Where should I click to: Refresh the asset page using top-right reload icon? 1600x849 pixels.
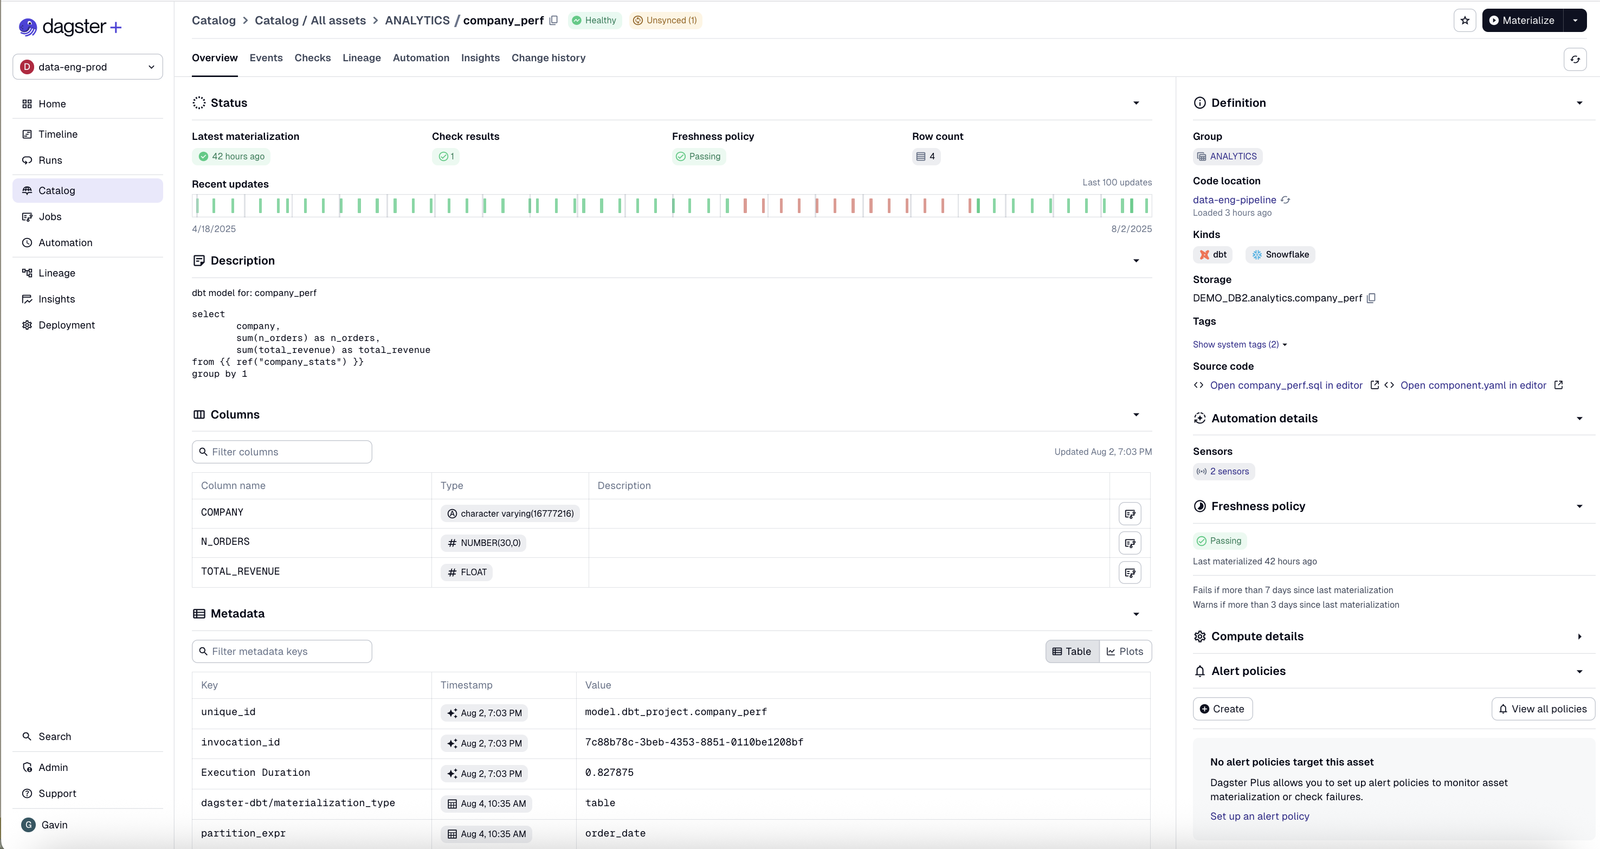[x=1575, y=59]
